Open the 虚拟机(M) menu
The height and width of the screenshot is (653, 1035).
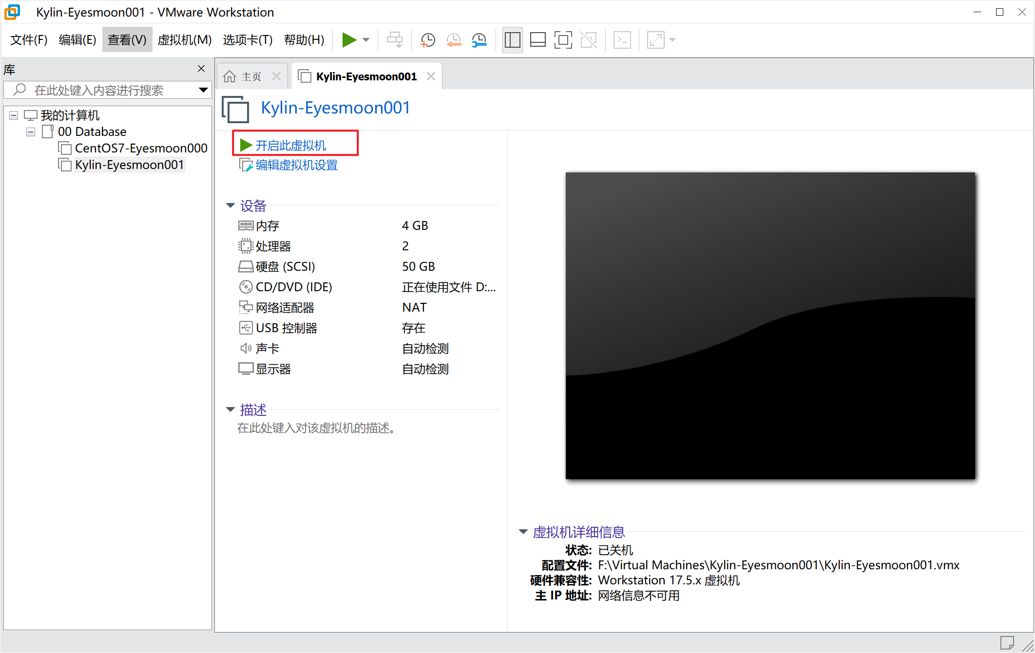[184, 40]
